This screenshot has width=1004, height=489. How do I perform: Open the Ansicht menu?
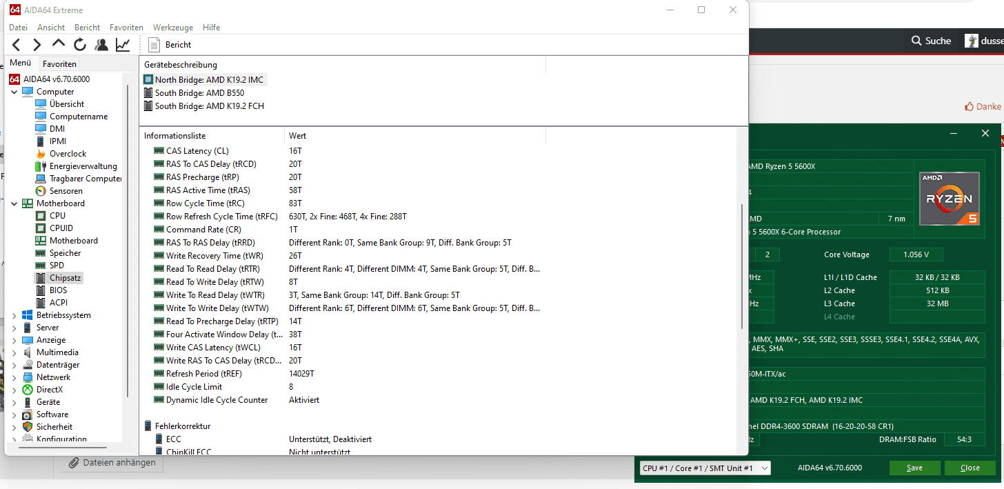pyautogui.click(x=51, y=28)
